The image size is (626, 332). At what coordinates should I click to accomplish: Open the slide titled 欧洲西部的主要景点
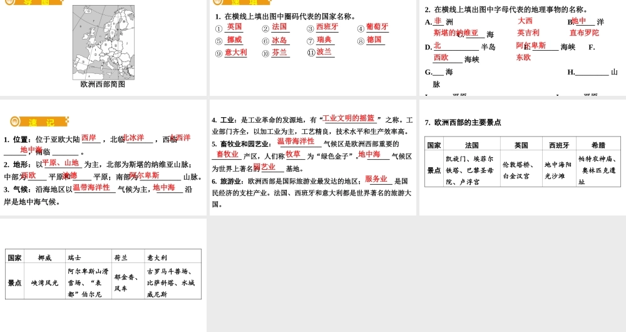click(x=523, y=157)
